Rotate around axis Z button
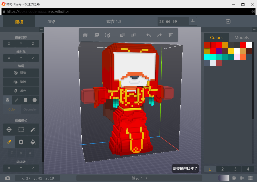The height and width of the screenshot is (182, 257). [x=33, y=168]
